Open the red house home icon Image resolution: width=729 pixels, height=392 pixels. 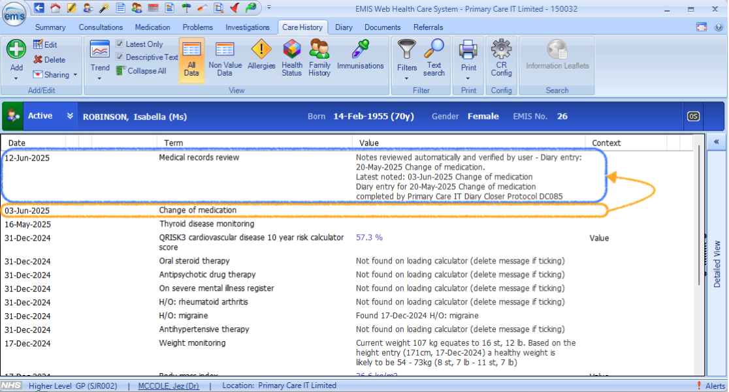pyautogui.click(x=56, y=8)
